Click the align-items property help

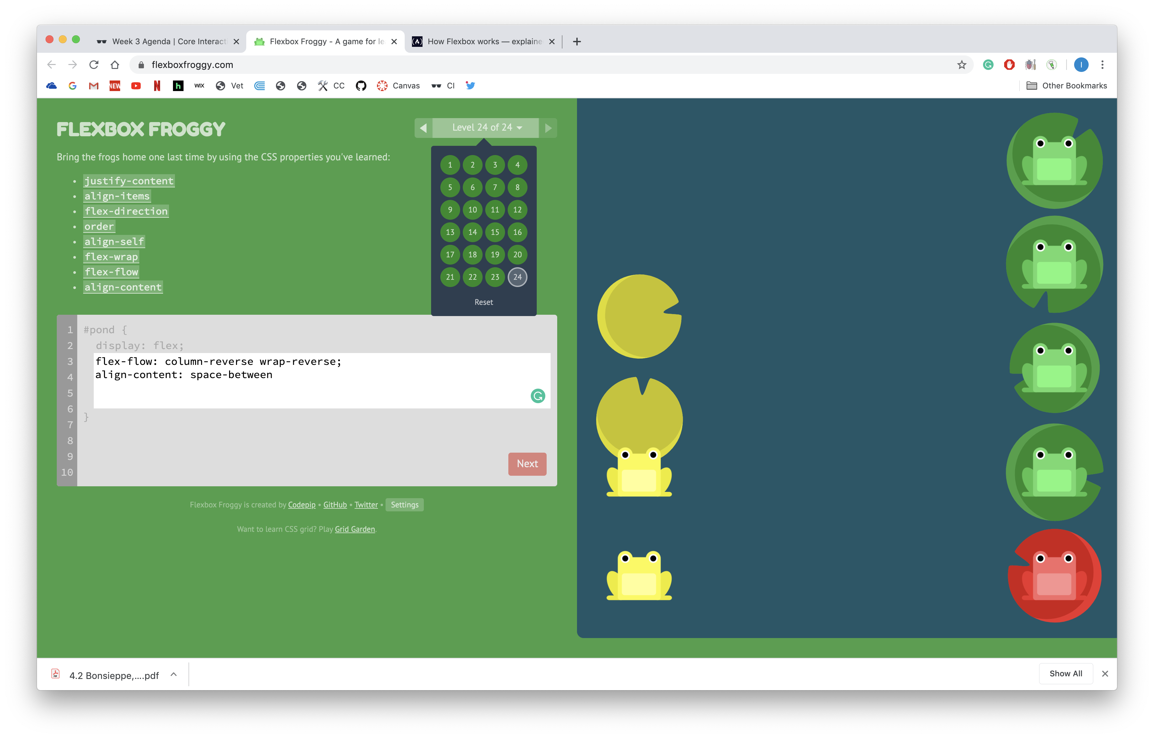click(117, 196)
